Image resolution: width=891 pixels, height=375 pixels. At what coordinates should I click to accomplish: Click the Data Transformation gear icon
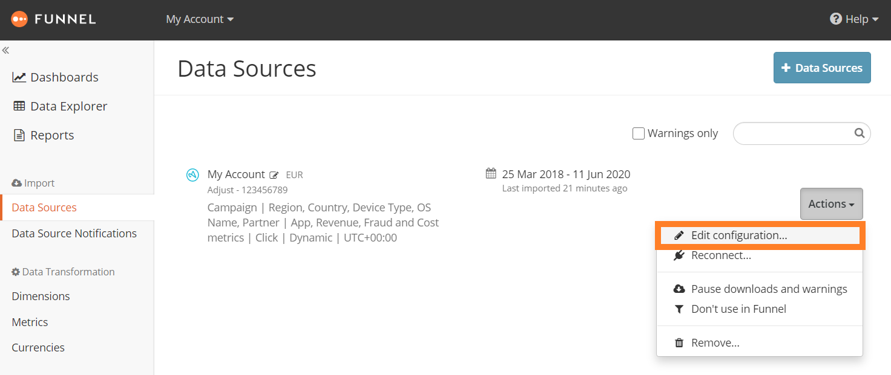(16, 272)
